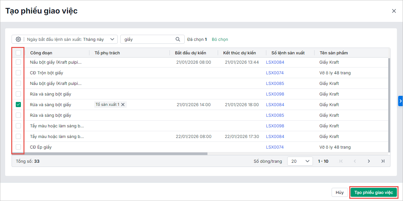Check the CĐ Ép giấy row

click(18, 147)
